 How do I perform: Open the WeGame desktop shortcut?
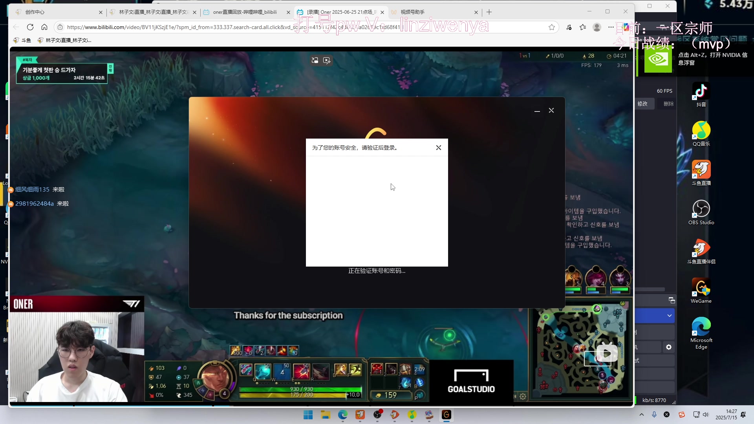701,291
